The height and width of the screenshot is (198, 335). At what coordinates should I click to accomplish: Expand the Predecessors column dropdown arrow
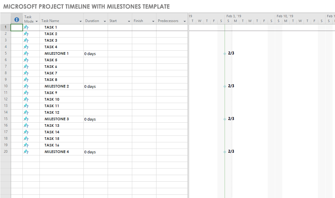point(185,21)
